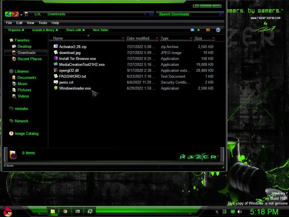Image resolution: width=289 pixels, height=217 pixels.
Task: Click the LOL breadcrumb in address bar
Action: coord(38,14)
